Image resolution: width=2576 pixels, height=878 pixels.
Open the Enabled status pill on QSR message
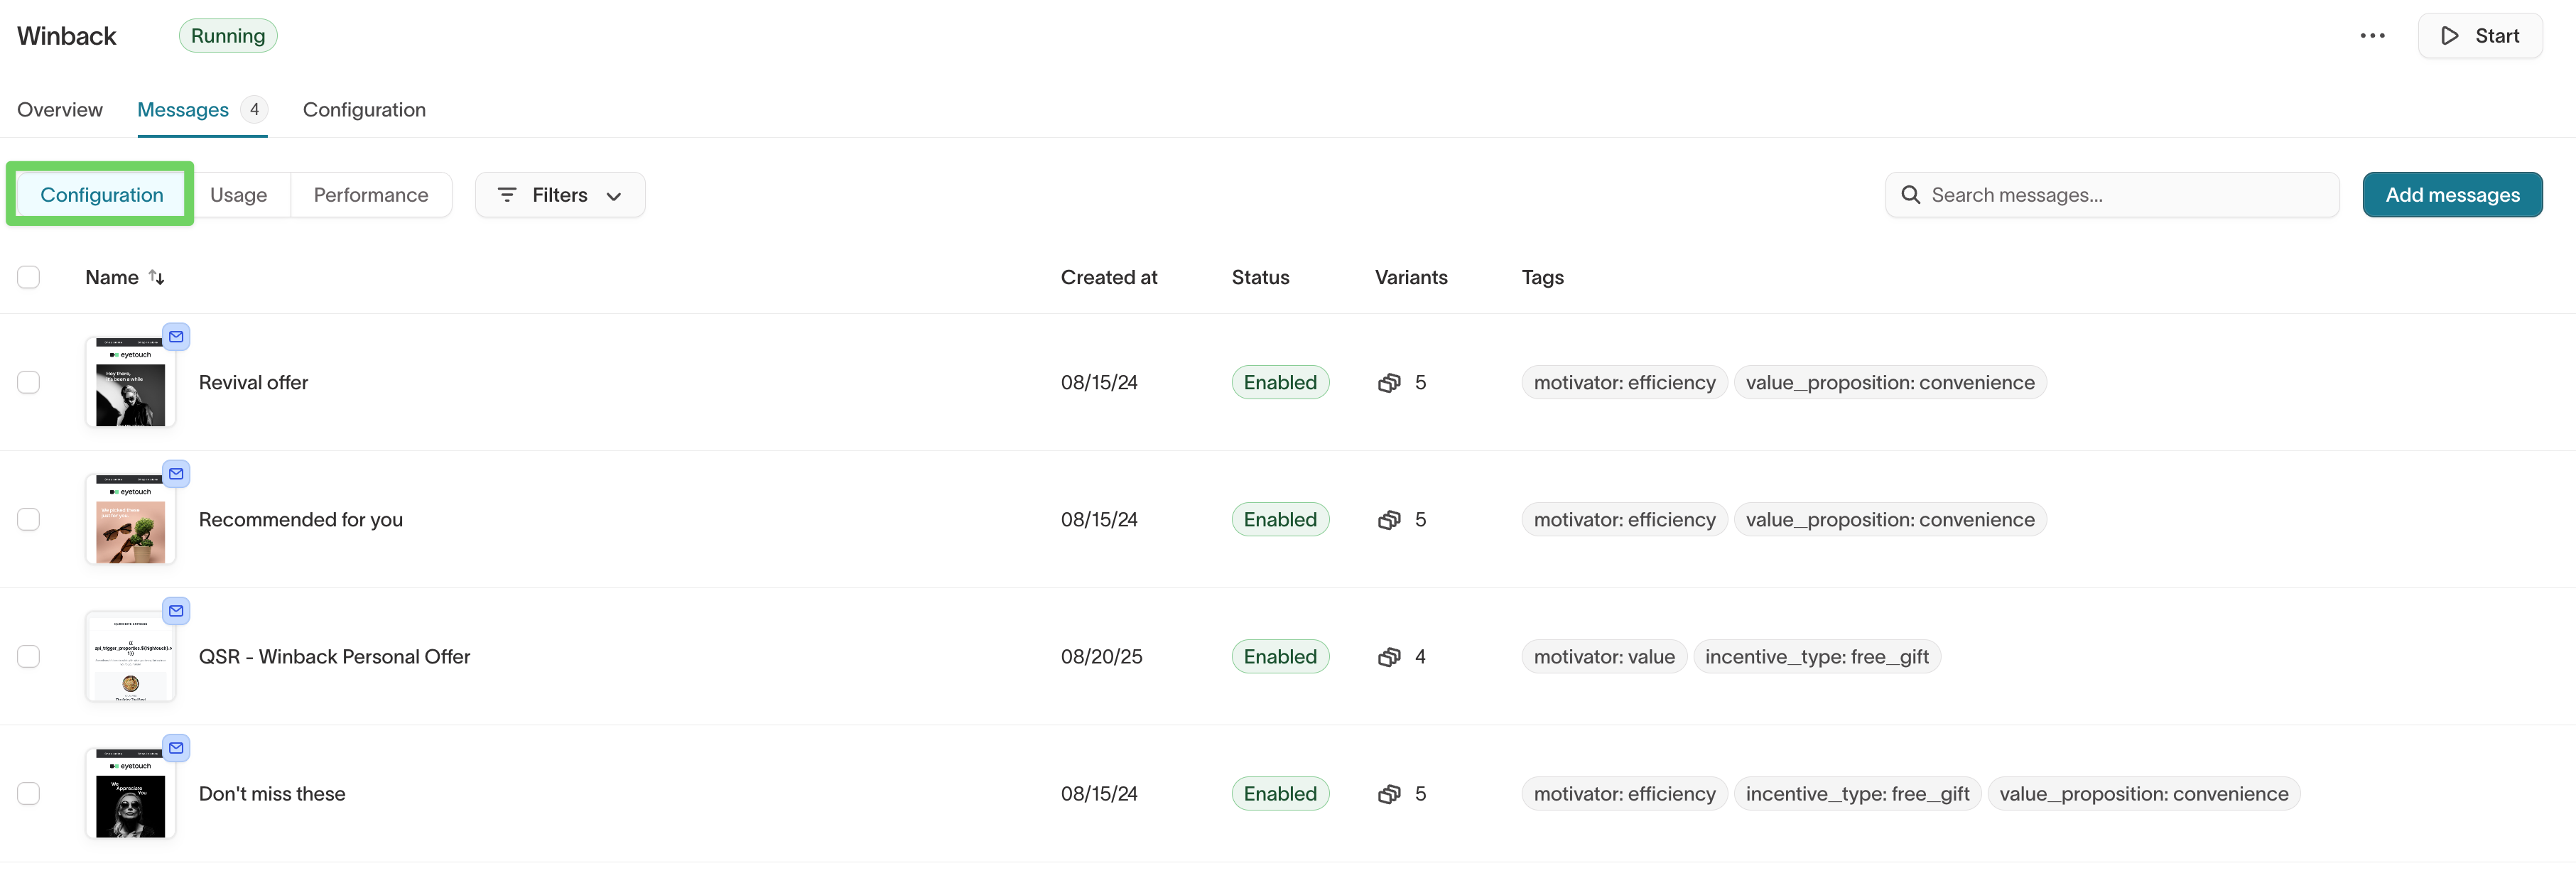click(1280, 656)
